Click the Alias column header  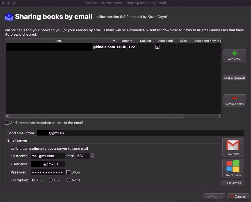coord(183,41)
